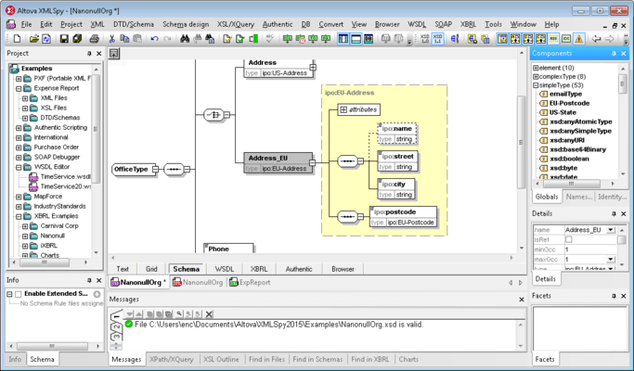
Task: Expand the attributes box in ipo:EU-Address
Action: pos(343,109)
